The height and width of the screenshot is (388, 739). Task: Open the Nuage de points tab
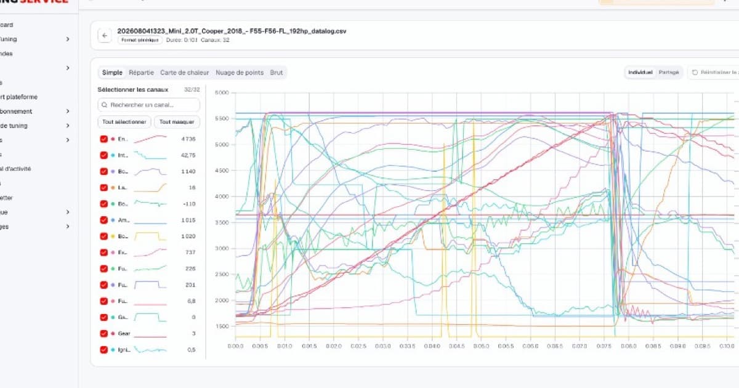(x=240, y=73)
